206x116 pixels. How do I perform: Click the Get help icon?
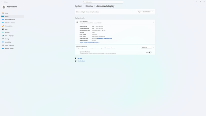76,58
